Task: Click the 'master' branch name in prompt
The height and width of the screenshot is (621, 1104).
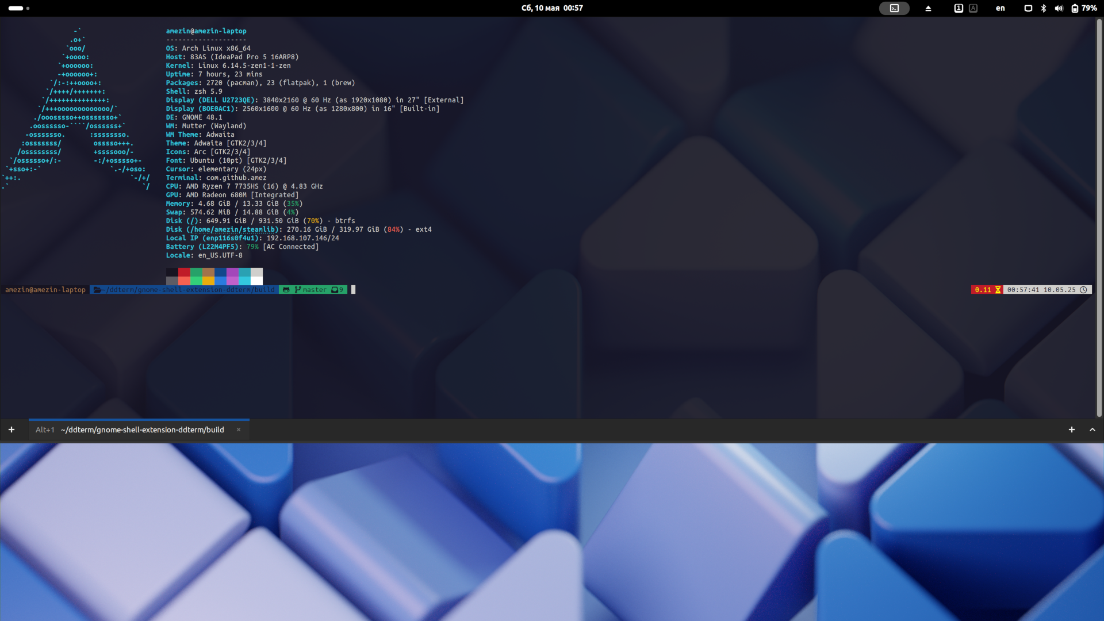Action: coord(315,290)
